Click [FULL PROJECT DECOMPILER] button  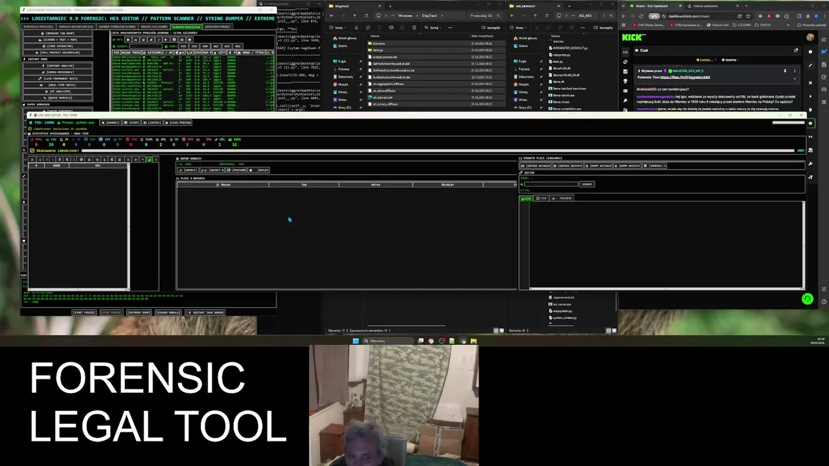point(58,52)
